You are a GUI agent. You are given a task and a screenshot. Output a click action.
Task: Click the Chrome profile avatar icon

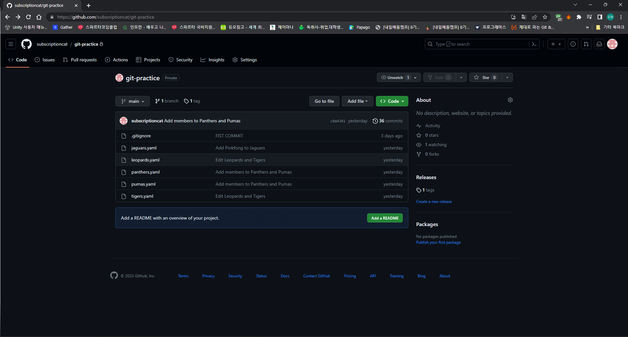click(610, 17)
